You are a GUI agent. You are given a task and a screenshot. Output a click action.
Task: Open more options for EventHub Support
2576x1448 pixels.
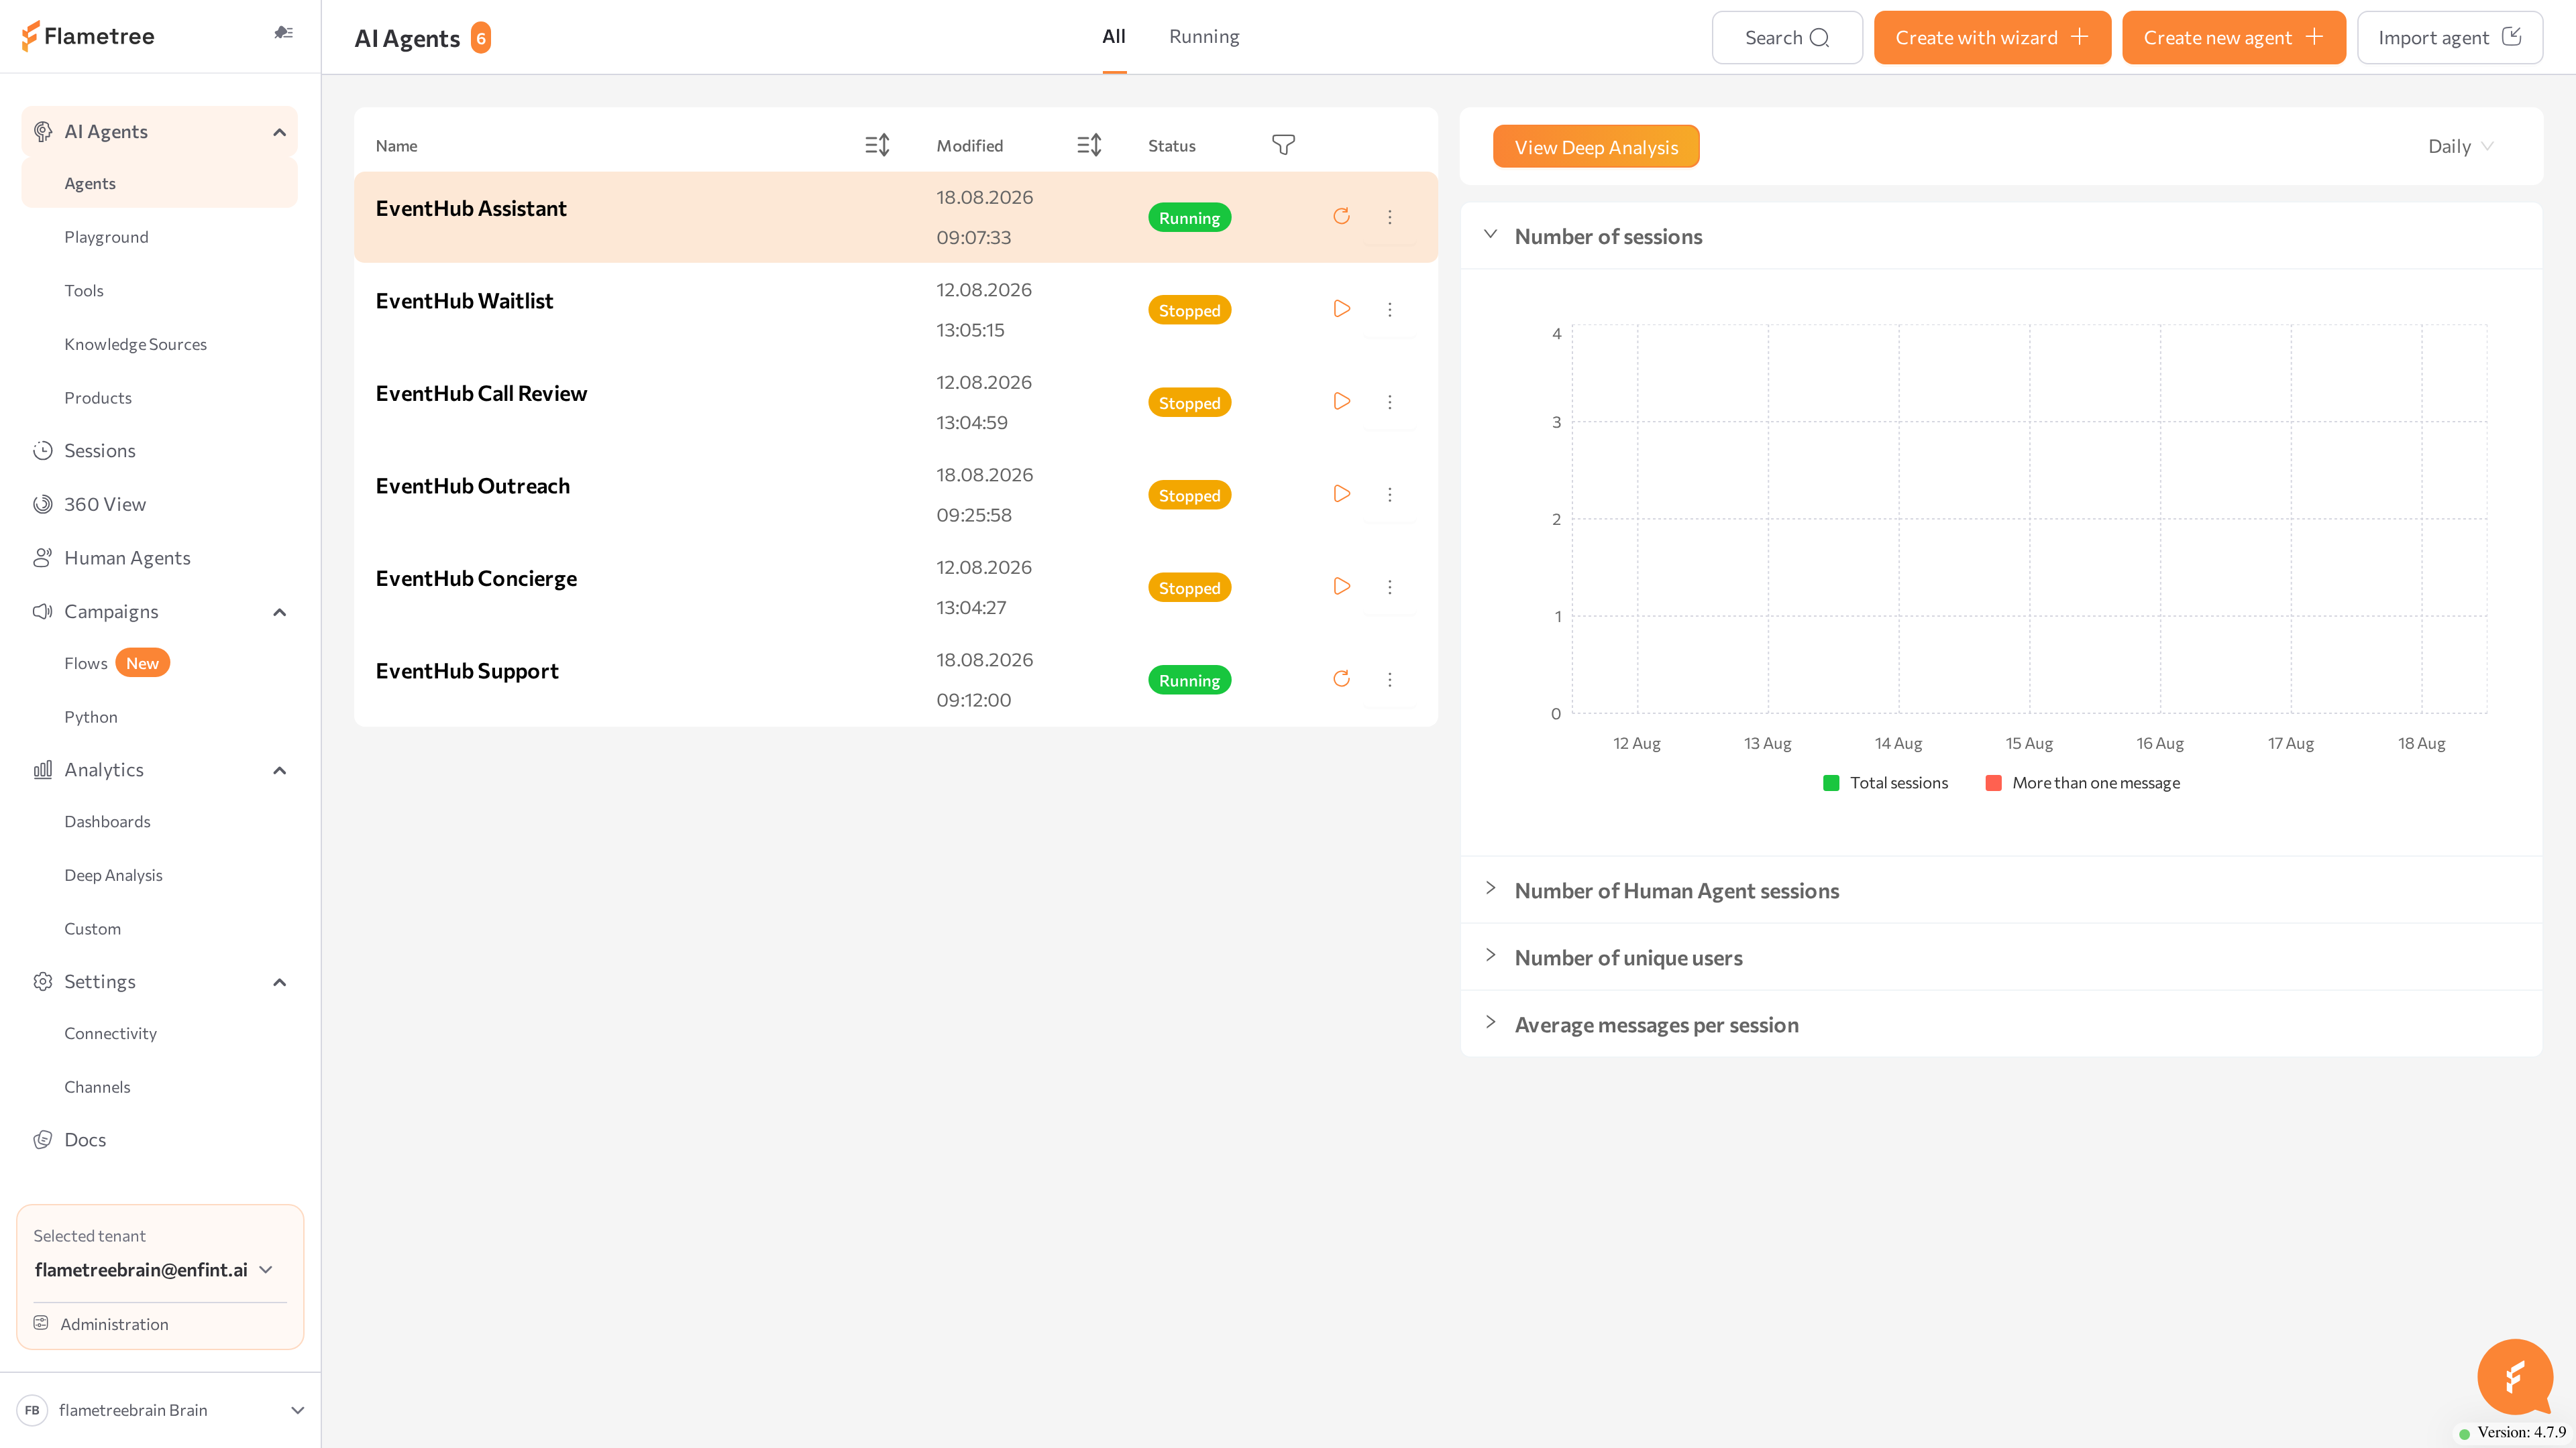point(1389,680)
